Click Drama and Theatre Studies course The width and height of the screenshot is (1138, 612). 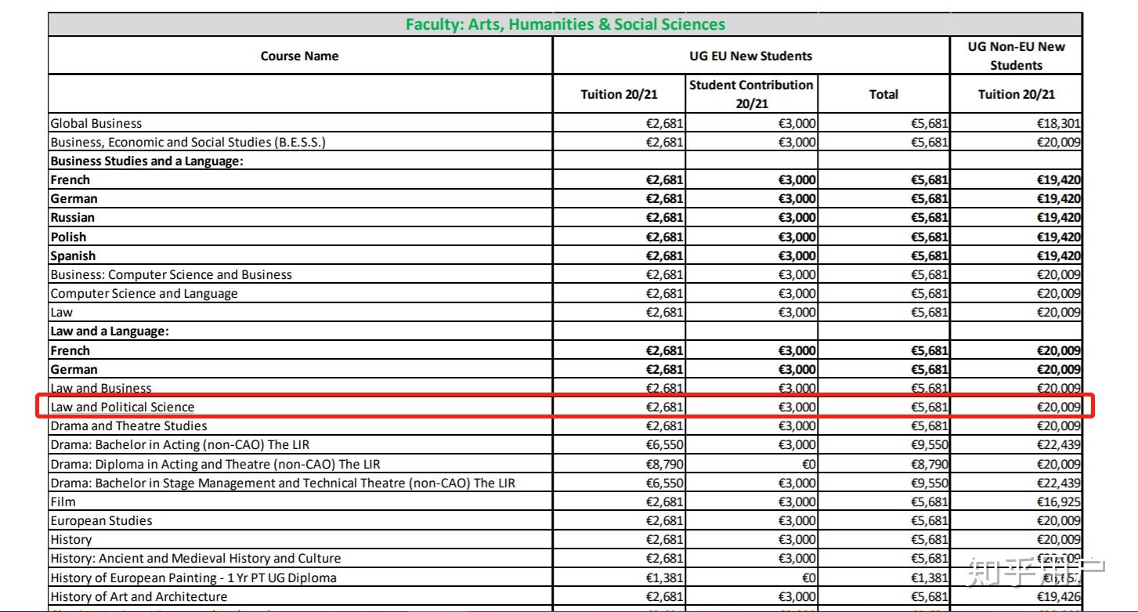click(x=128, y=426)
